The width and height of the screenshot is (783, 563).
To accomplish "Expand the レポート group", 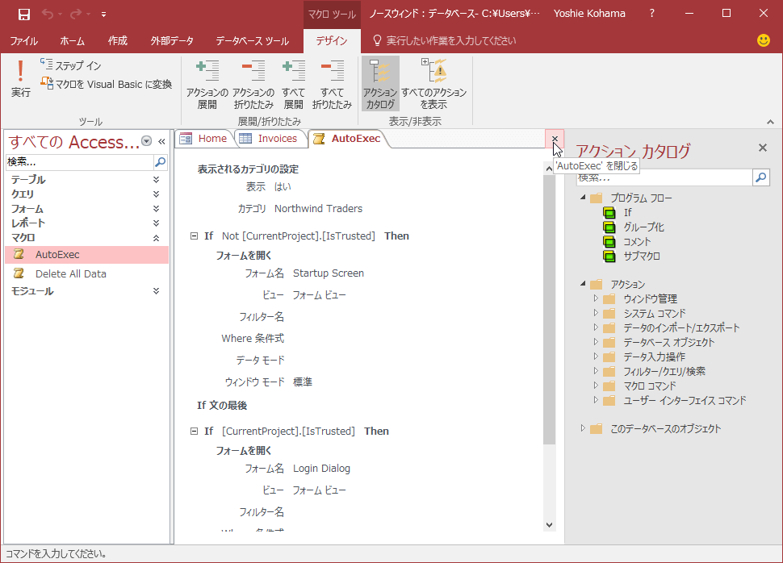I will [x=157, y=223].
